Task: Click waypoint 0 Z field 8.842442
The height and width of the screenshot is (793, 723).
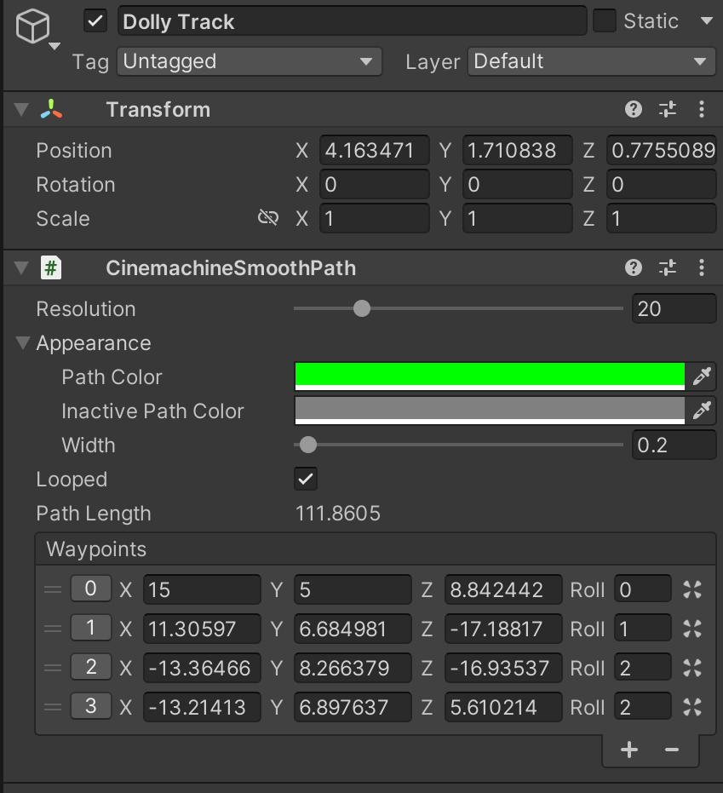Action: [503, 589]
